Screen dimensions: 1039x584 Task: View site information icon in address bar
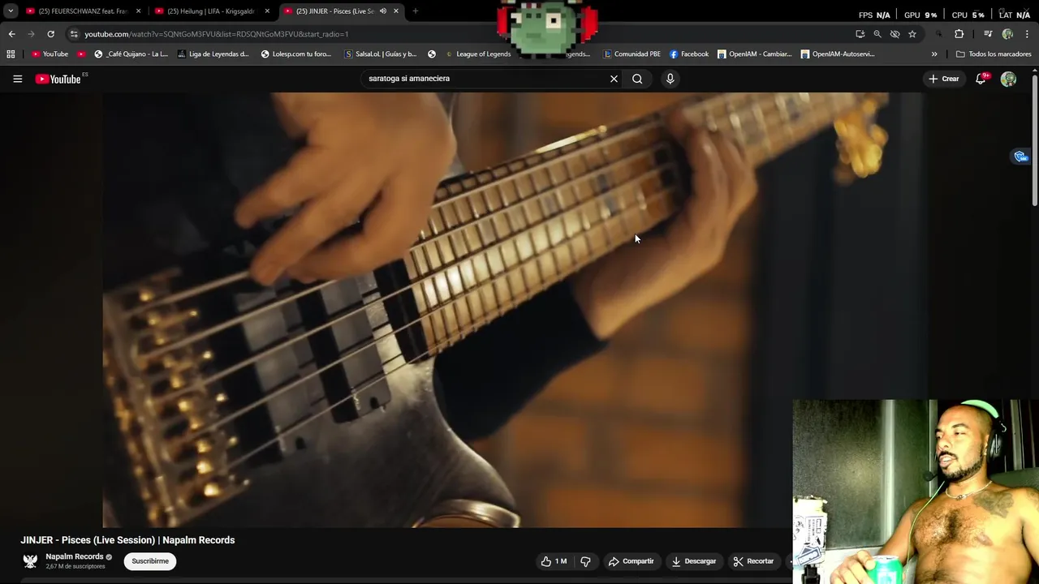[x=74, y=34]
